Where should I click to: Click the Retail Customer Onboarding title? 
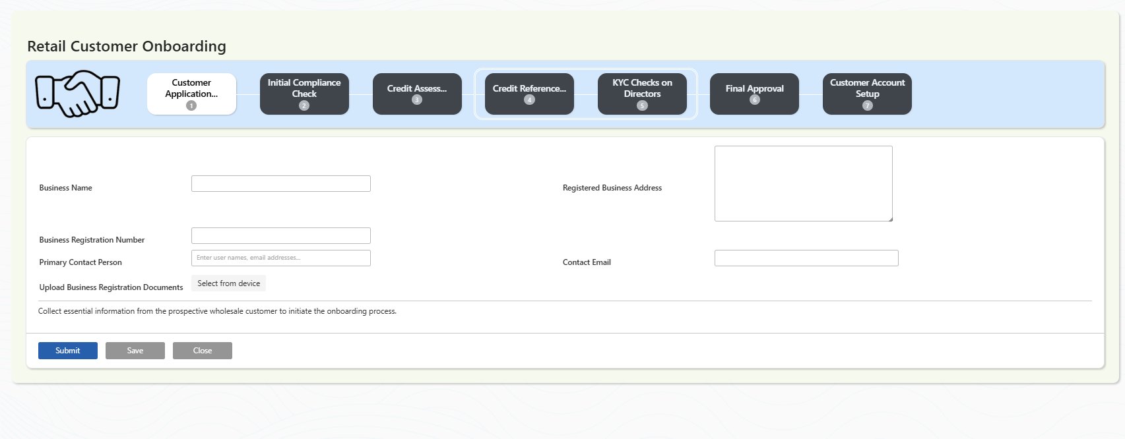tap(127, 46)
